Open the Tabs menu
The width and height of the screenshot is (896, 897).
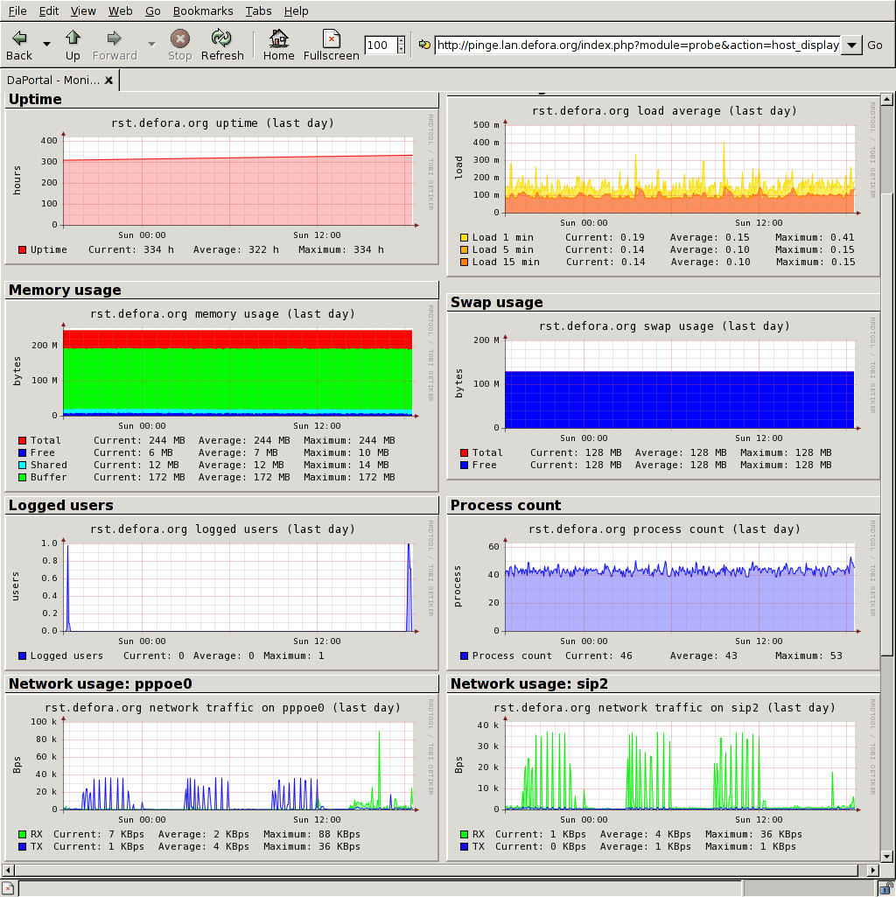point(258,11)
